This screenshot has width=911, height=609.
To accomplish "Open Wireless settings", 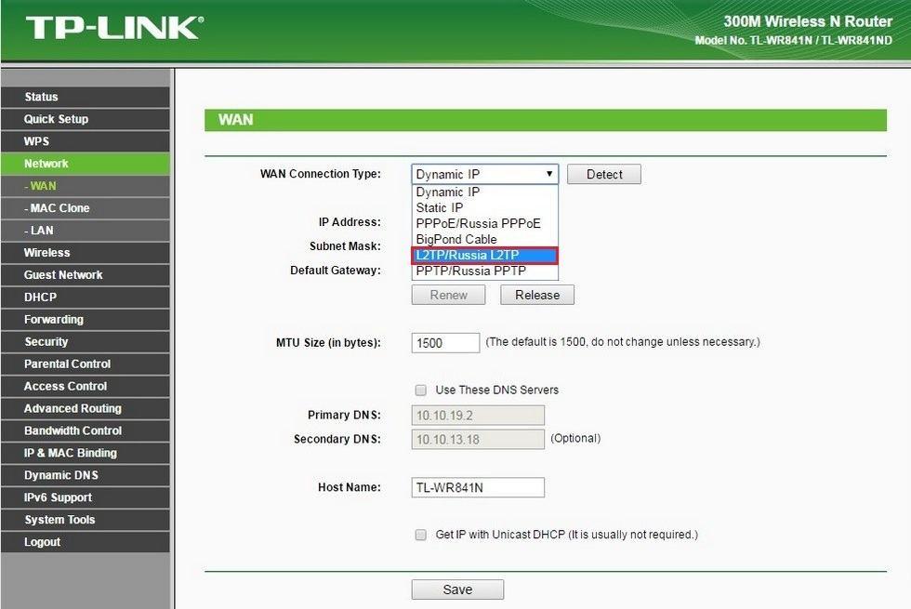I will point(85,253).
